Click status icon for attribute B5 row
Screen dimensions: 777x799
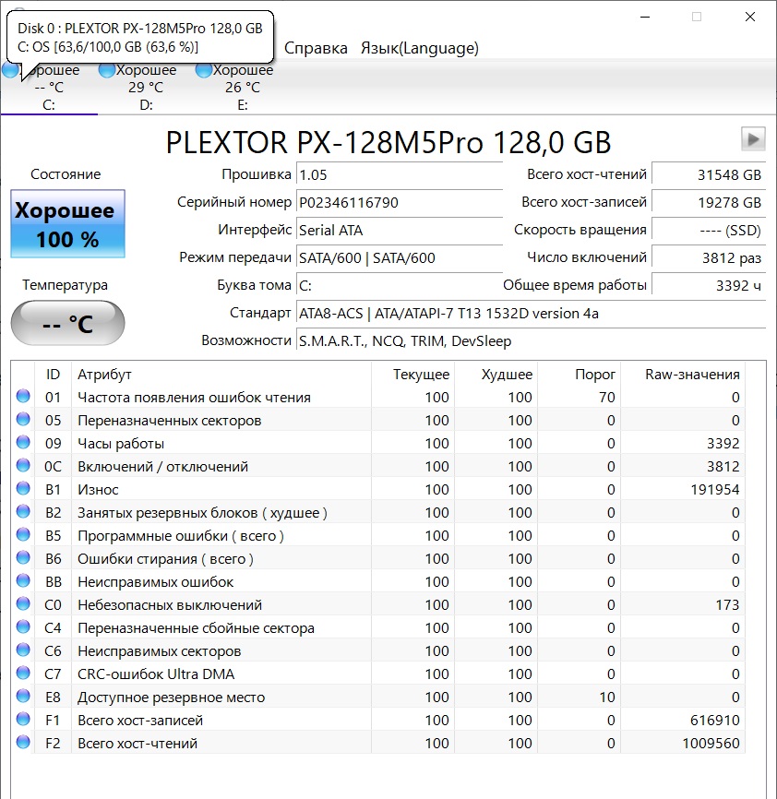[x=23, y=534]
